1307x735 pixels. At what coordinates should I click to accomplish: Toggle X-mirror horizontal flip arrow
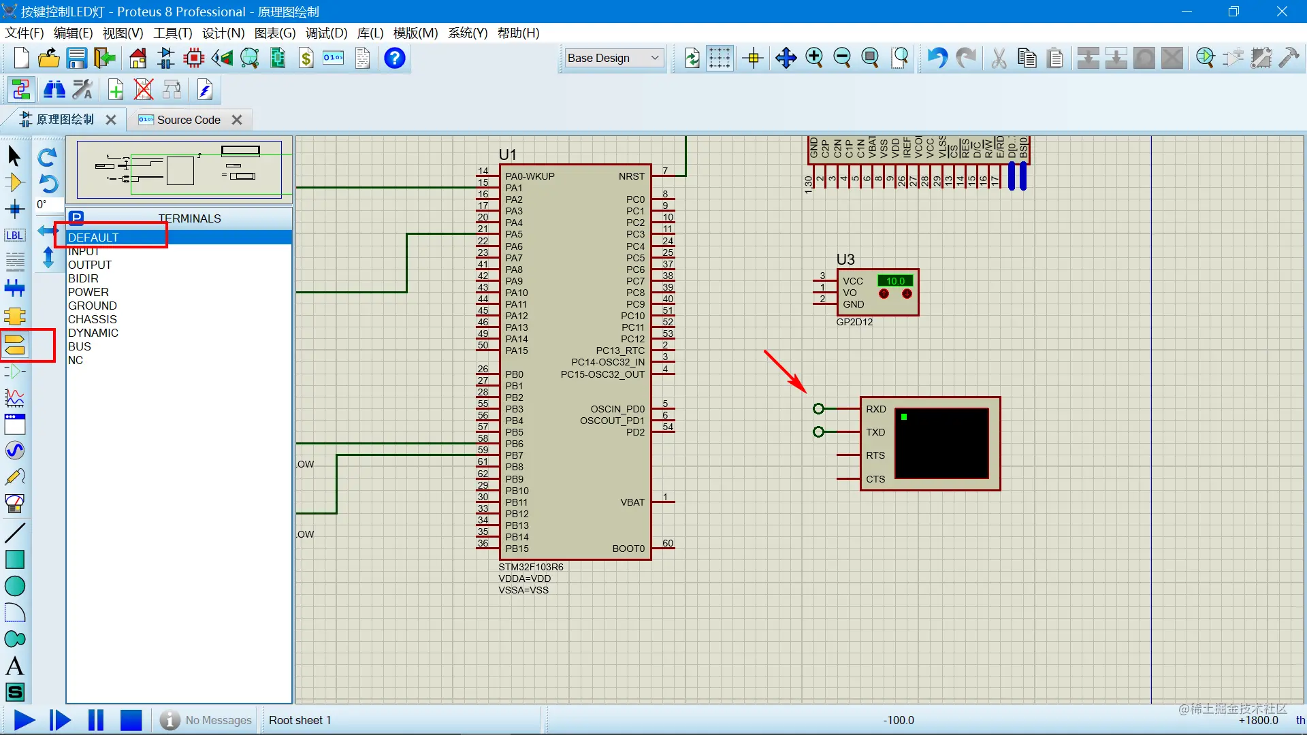click(x=48, y=231)
